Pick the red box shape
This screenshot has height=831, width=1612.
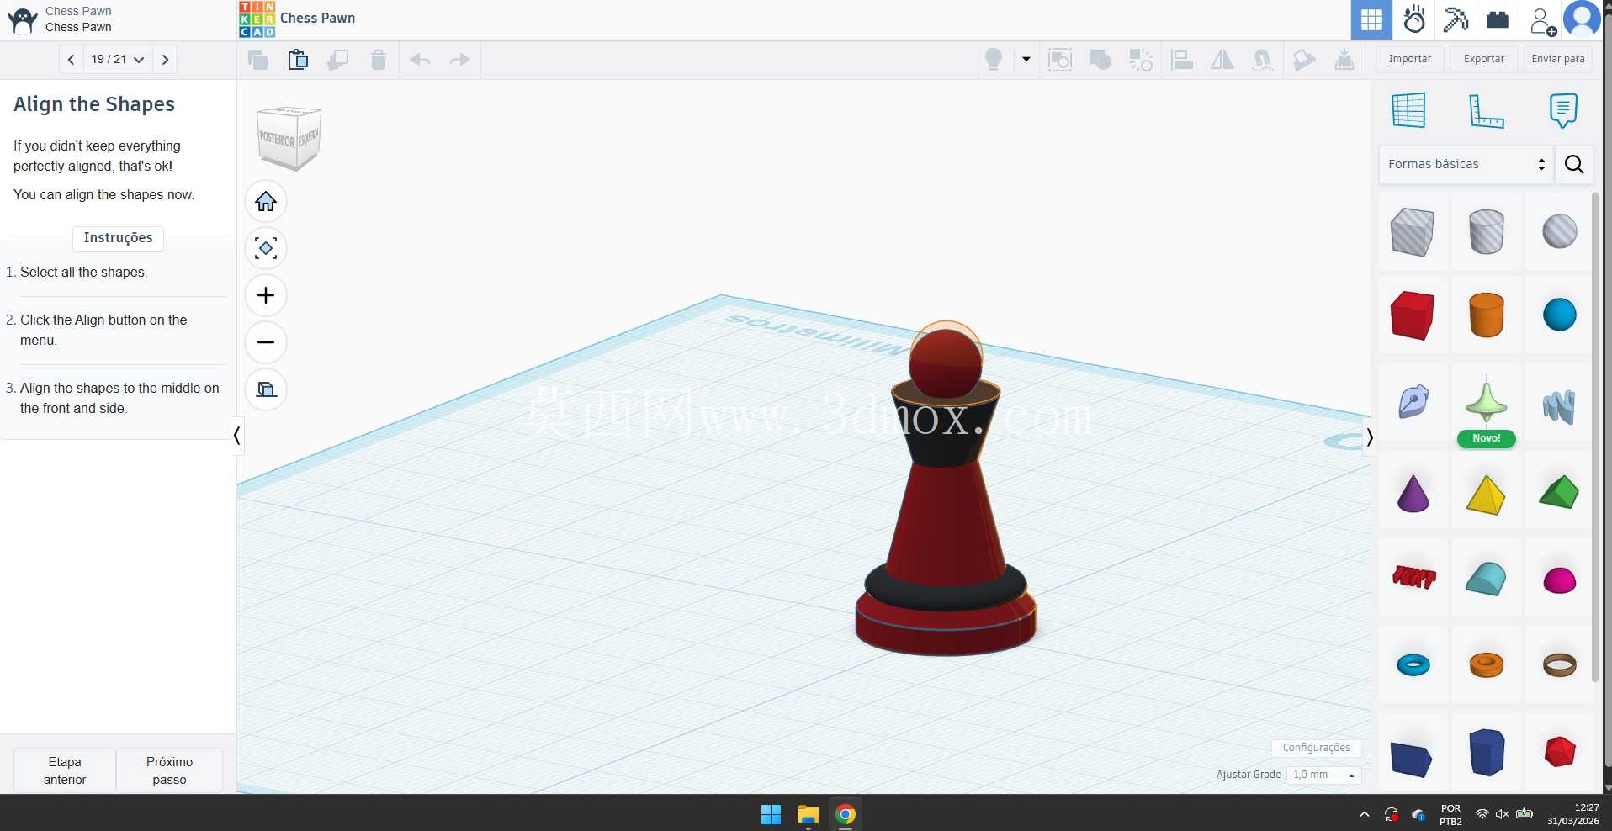point(1413,315)
